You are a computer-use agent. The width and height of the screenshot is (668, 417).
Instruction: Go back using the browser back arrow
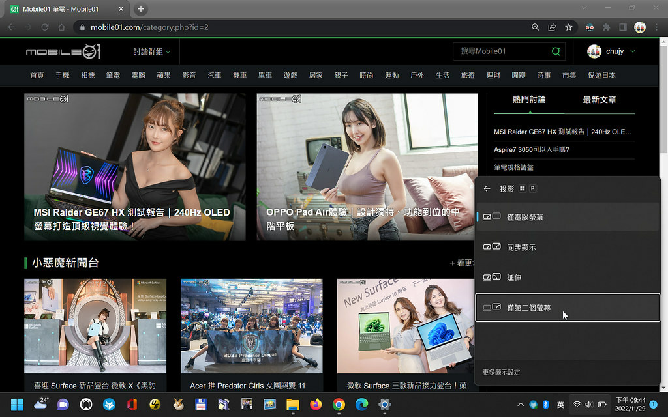point(12,27)
